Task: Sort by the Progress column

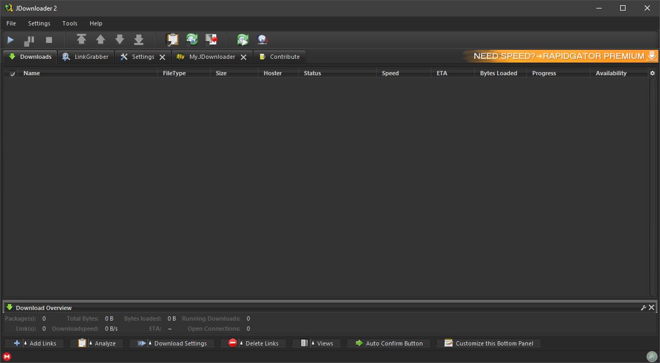Action: (x=558, y=73)
